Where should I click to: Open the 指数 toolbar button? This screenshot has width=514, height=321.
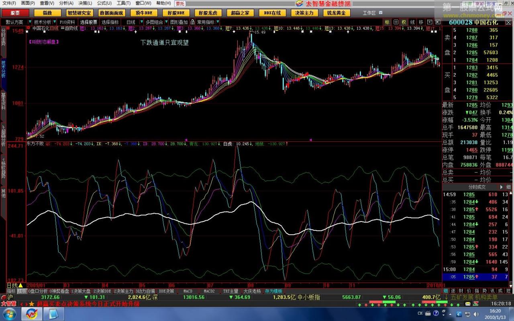point(47,13)
